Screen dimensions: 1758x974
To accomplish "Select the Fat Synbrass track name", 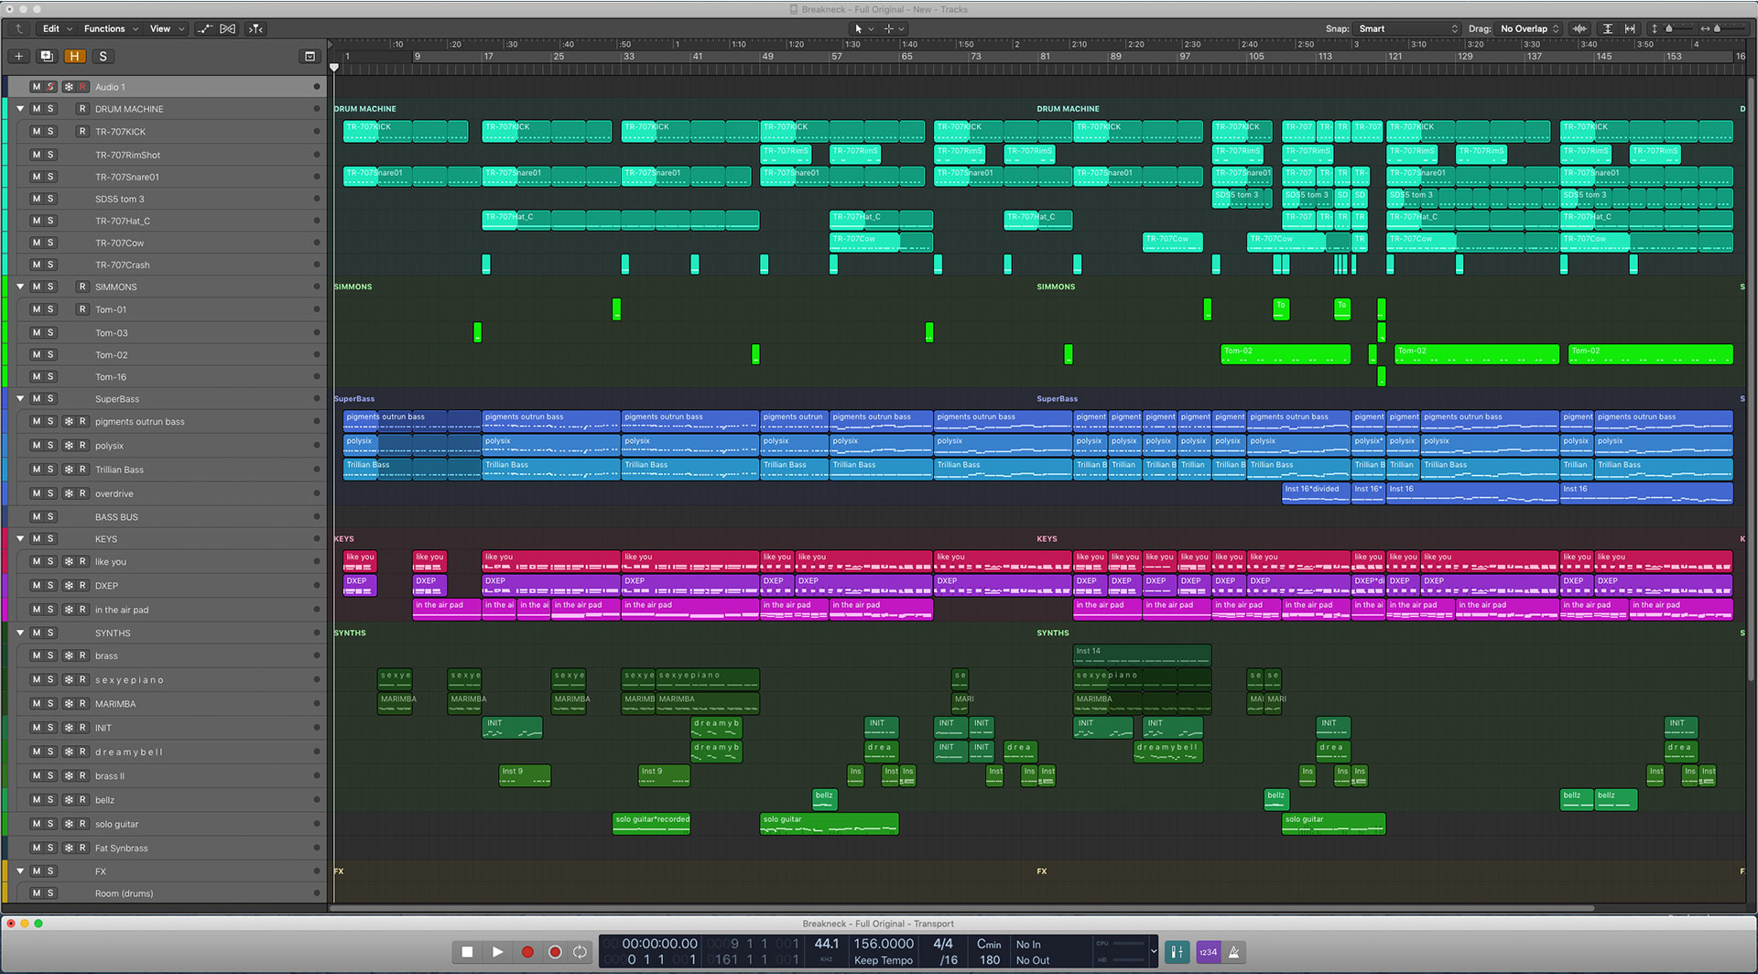I will click(x=122, y=849).
